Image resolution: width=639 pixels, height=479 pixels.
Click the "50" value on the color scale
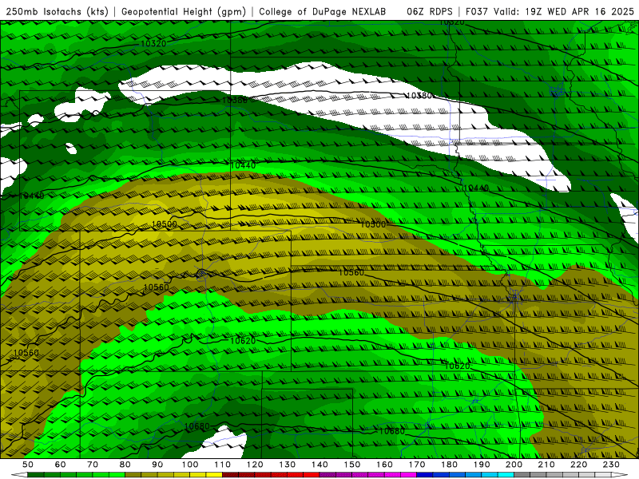(x=28, y=465)
